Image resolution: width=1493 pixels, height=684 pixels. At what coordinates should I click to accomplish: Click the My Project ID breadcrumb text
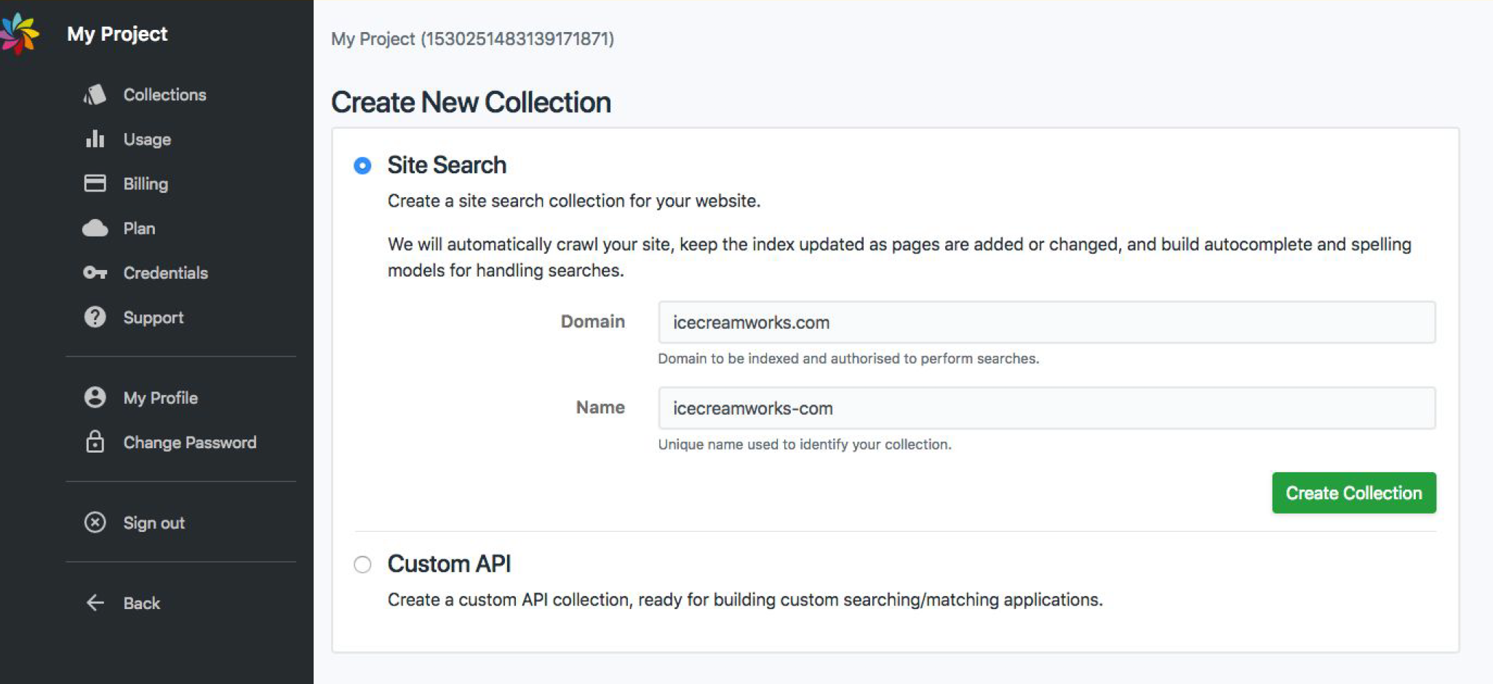point(472,39)
